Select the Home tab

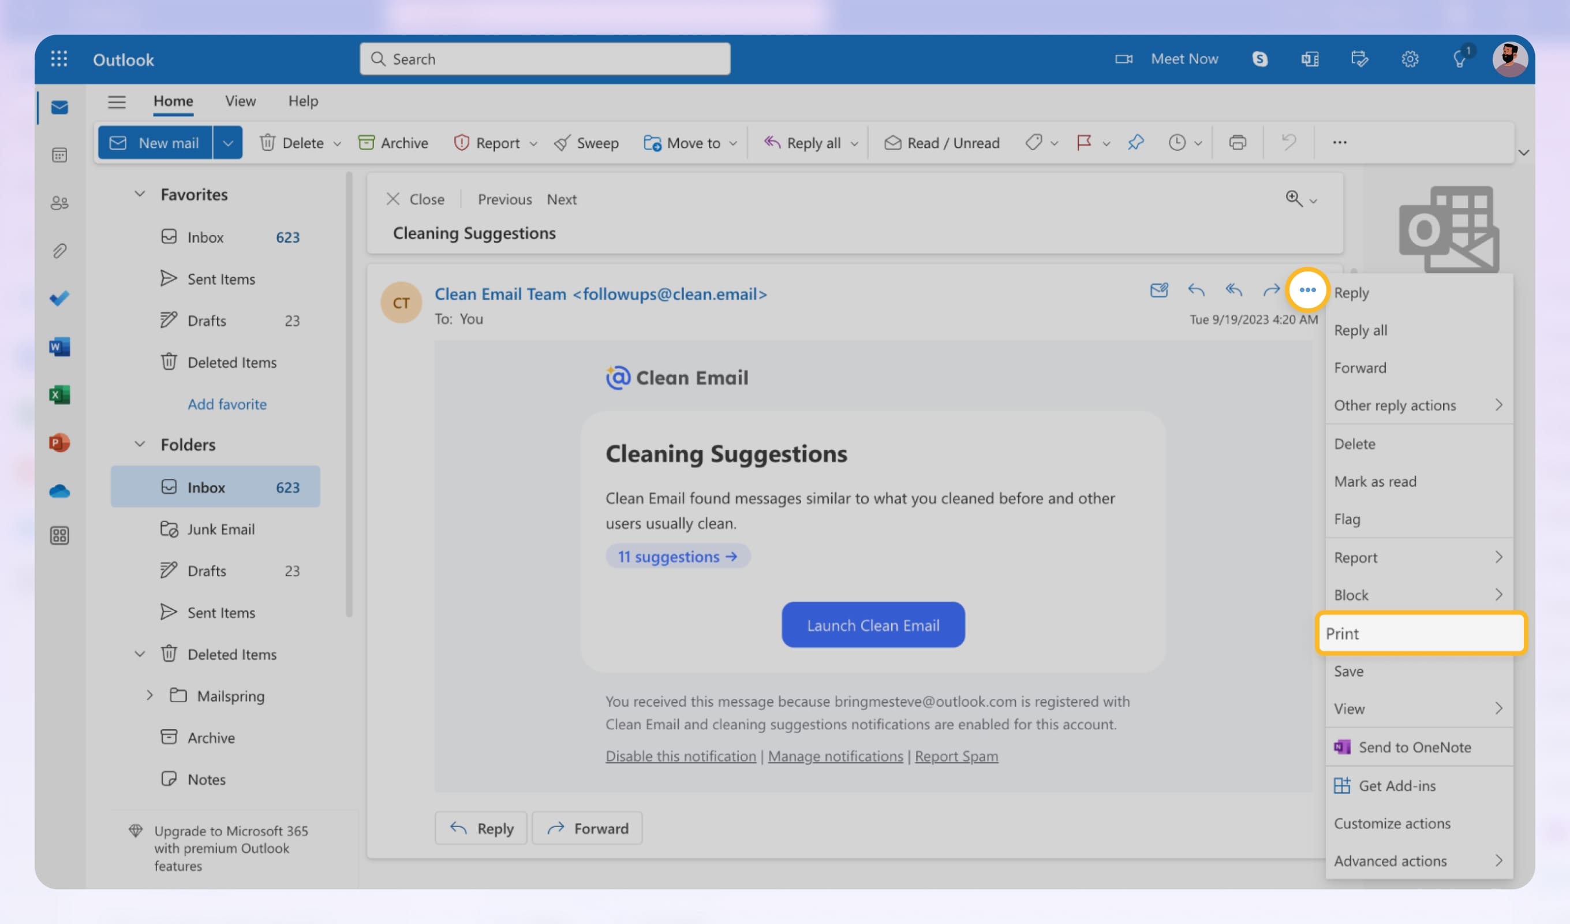(173, 101)
